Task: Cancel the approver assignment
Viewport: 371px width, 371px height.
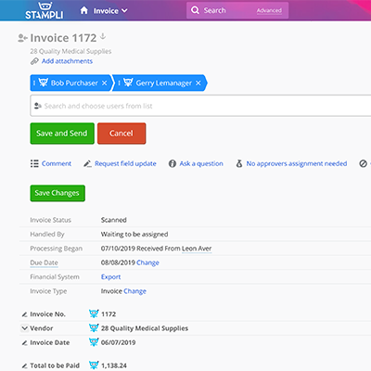Action: point(122,134)
